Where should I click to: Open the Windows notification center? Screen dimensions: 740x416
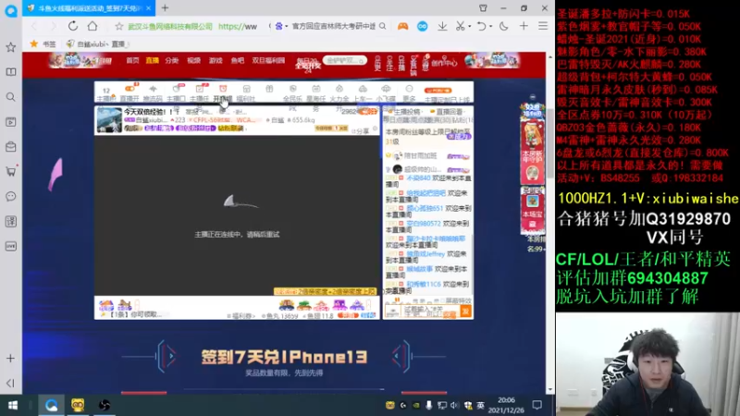537,405
